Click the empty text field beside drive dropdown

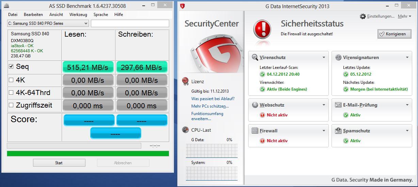(x=130, y=23)
